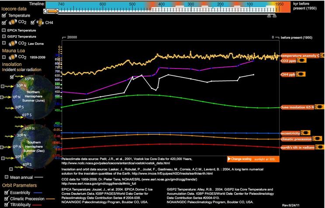Click eye icon for earth's tilt in radians

click(319, 147)
